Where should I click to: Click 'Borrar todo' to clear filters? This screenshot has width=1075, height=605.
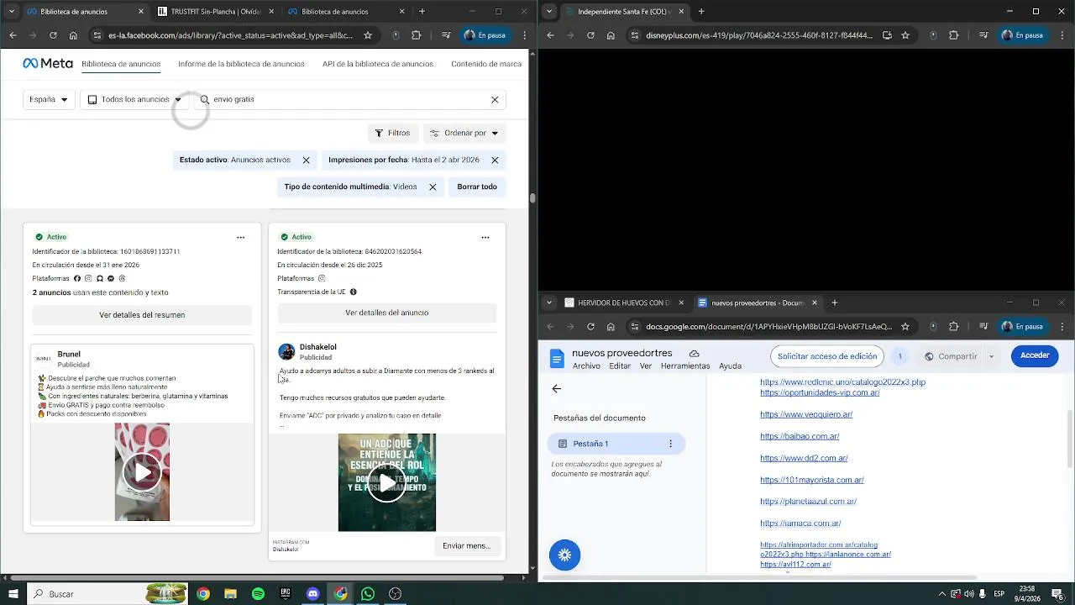coord(477,187)
